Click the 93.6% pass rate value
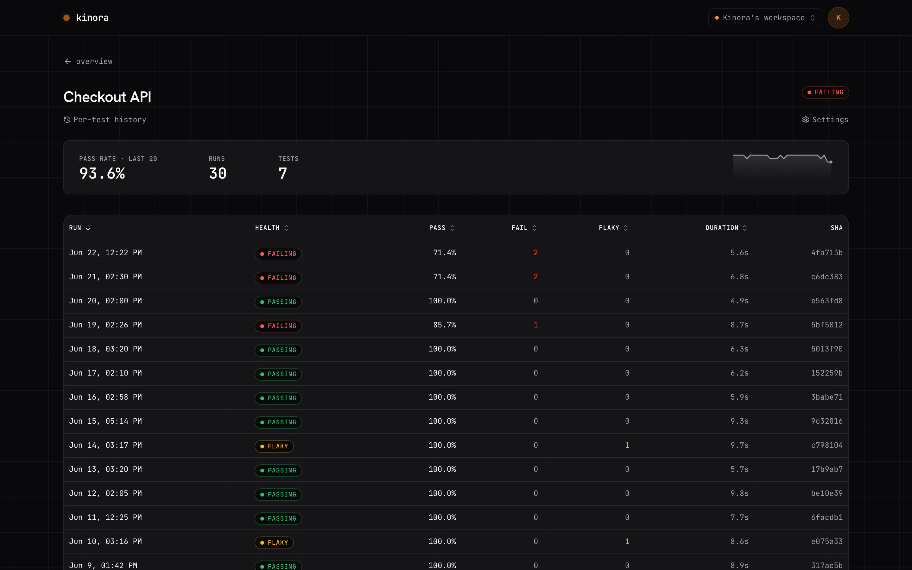Image resolution: width=912 pixels, height=570 pixels. [x=102, y=174]
